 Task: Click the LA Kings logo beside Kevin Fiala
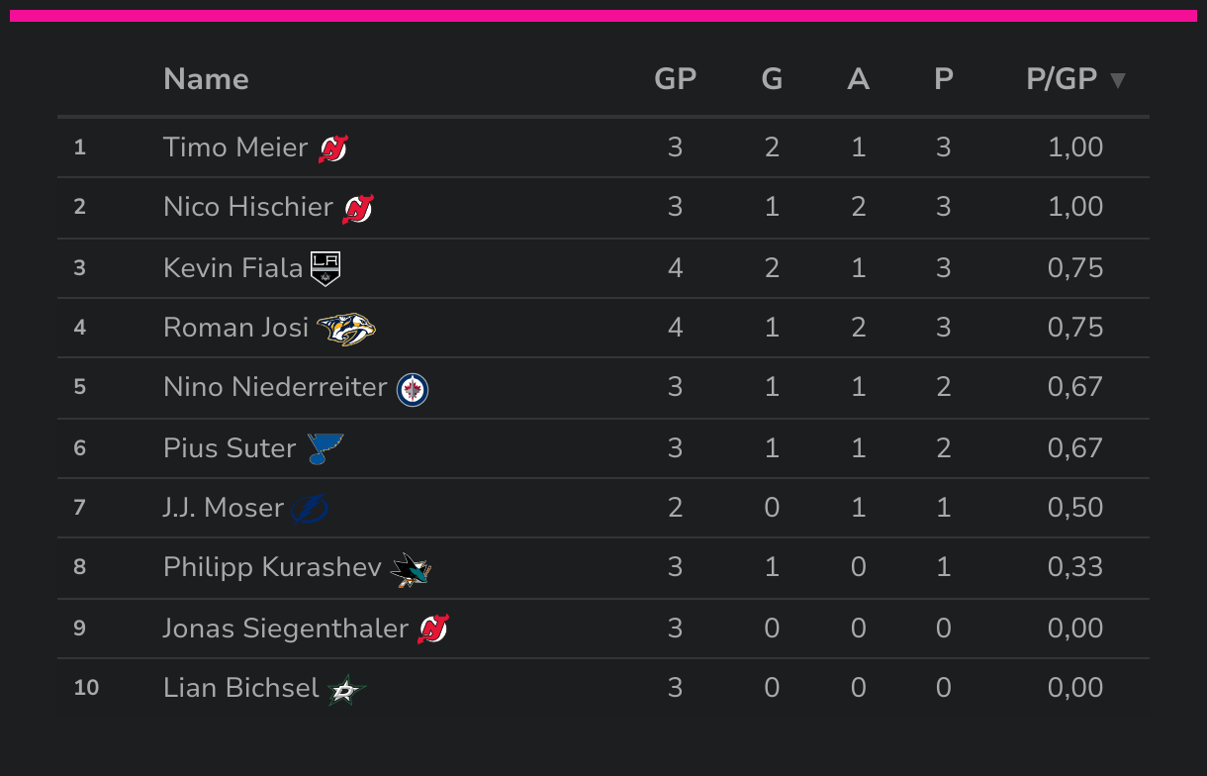pos(325,268)
